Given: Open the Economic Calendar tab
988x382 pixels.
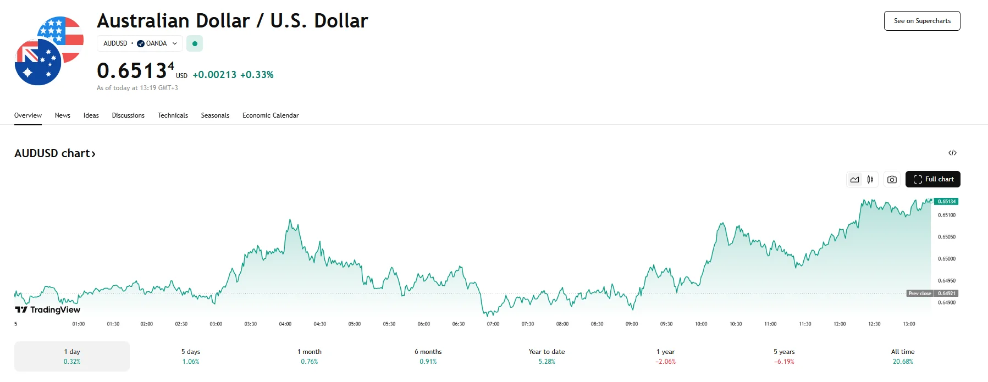Looking at the screenshot, I should 271,115.
